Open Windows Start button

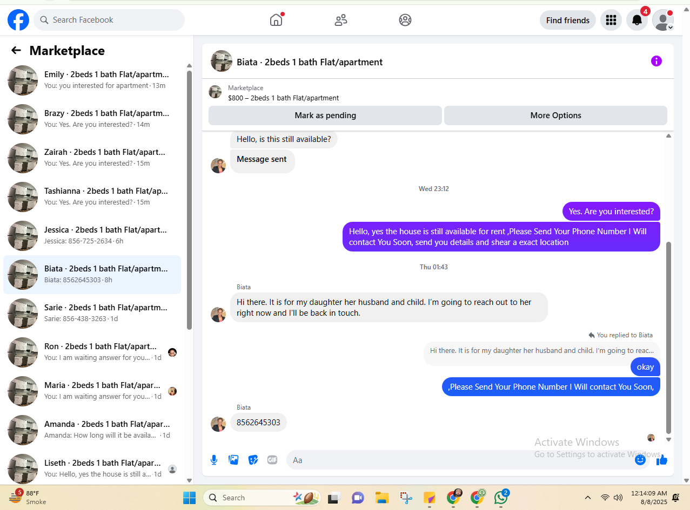pyautogui.click(x=190, y=498)
